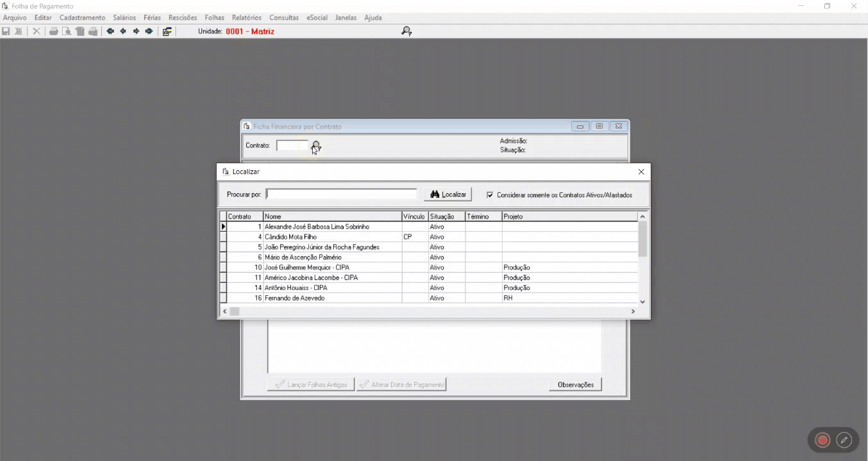Open the Relatórios menu
The image size is (868, 461).
(246, 17)
